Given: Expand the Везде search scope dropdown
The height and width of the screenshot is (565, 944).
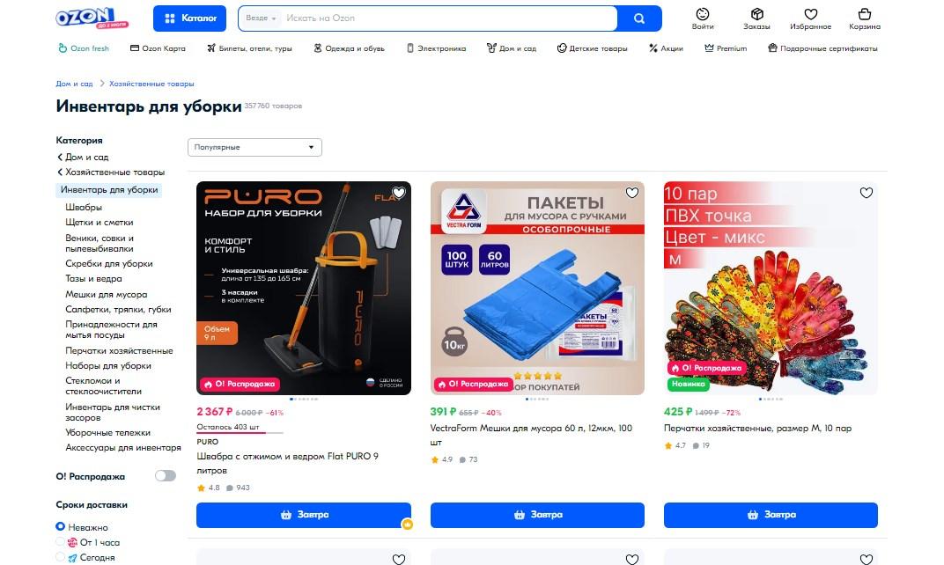Looking at the screenshot, I should tap(261, 18).
